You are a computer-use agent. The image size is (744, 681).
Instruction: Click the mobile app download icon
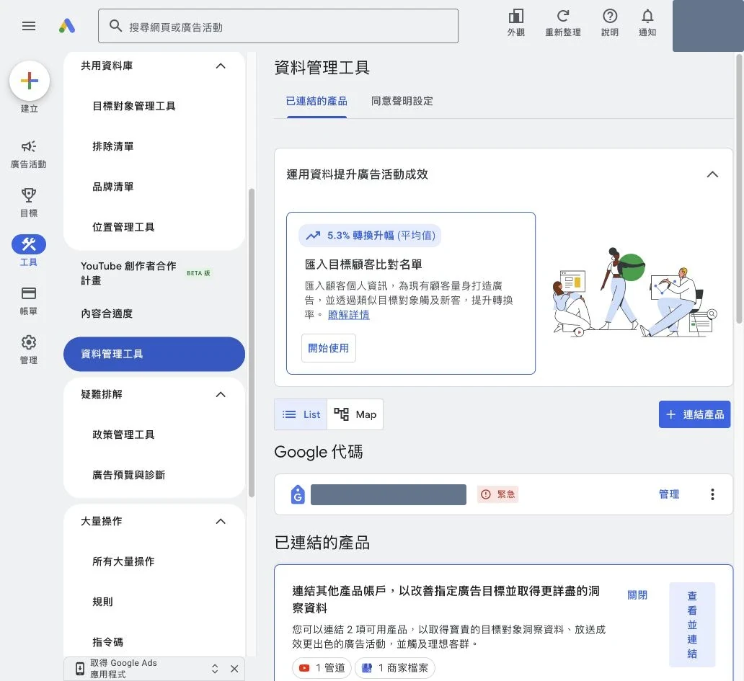tap(80, 669)
